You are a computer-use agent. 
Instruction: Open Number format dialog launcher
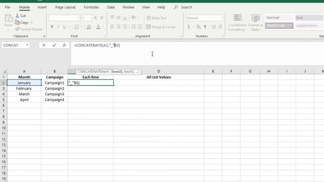pyautogui.click(x=223, y=36)
